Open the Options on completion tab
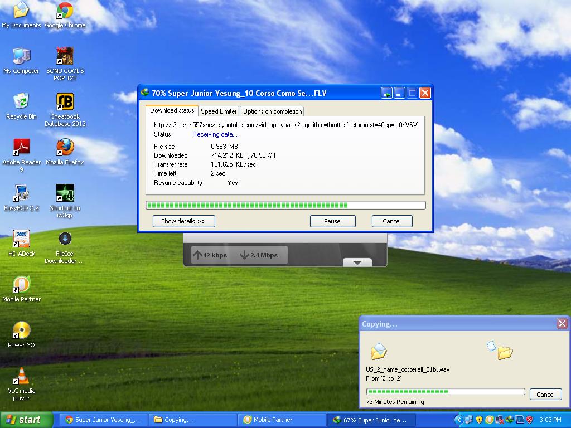 pyautogui.click(x=272, y=111)
